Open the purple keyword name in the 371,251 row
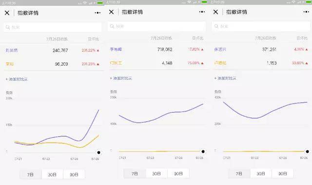 (x=220, y=49)
